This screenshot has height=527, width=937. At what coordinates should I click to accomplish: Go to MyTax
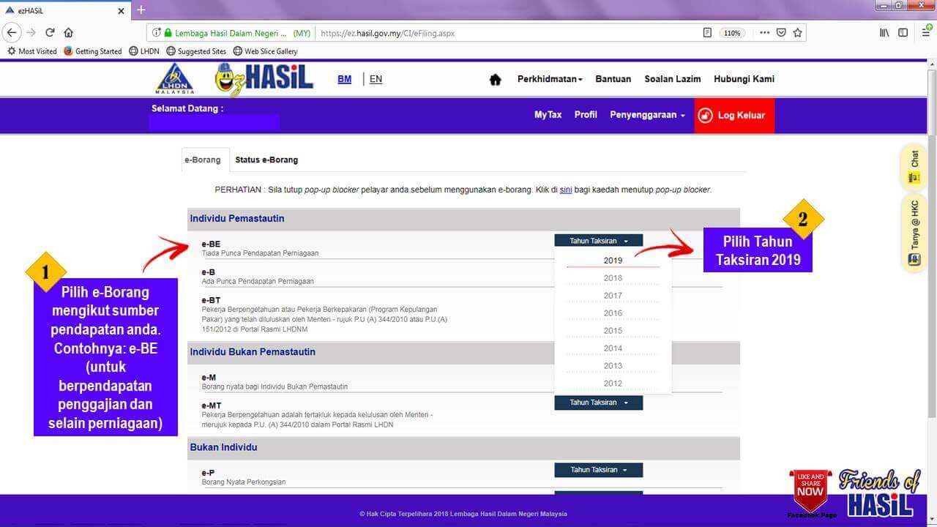tap(548, 115)
